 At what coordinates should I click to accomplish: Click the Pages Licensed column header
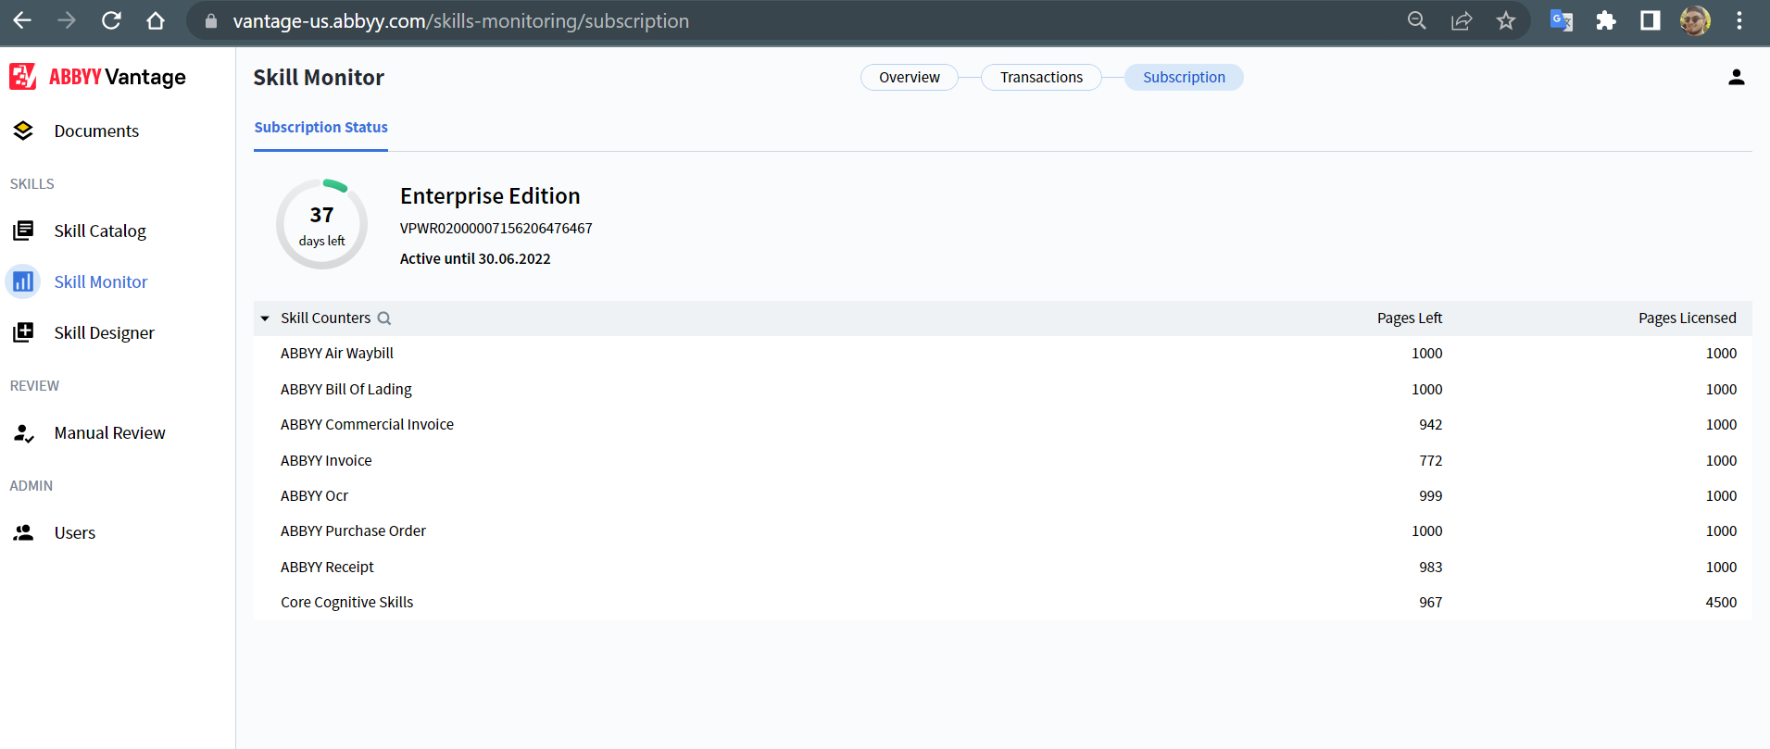point(1688,318)
